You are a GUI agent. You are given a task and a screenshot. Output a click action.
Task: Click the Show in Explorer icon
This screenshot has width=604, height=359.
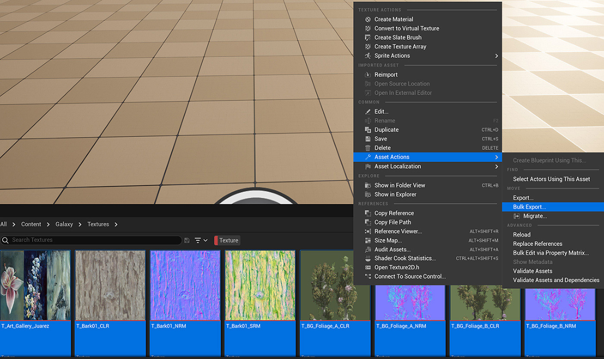tap(368, 194)
